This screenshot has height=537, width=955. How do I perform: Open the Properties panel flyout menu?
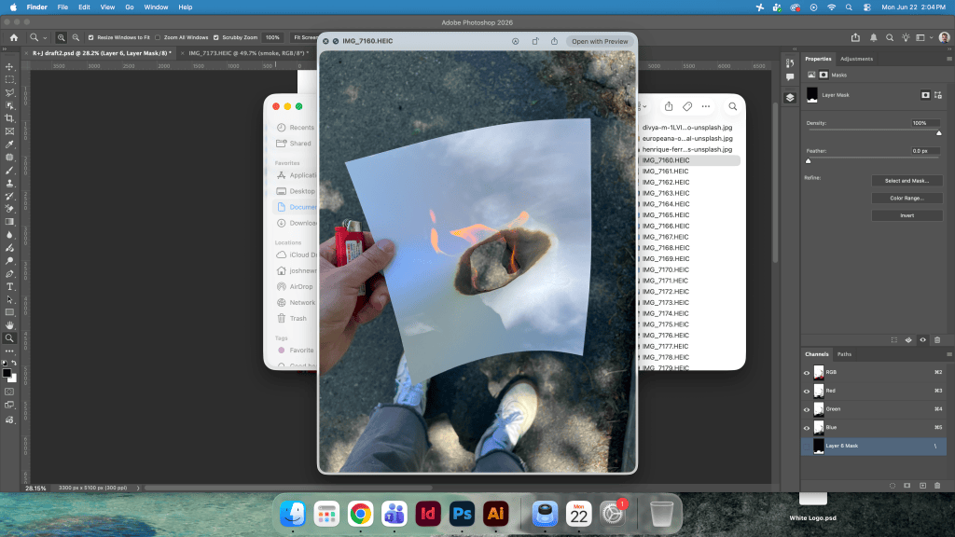tap(948, 59)
